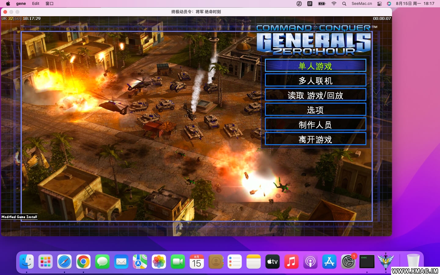Open Messages app in dock
The image size is (440, 275).
click(102, 262)
